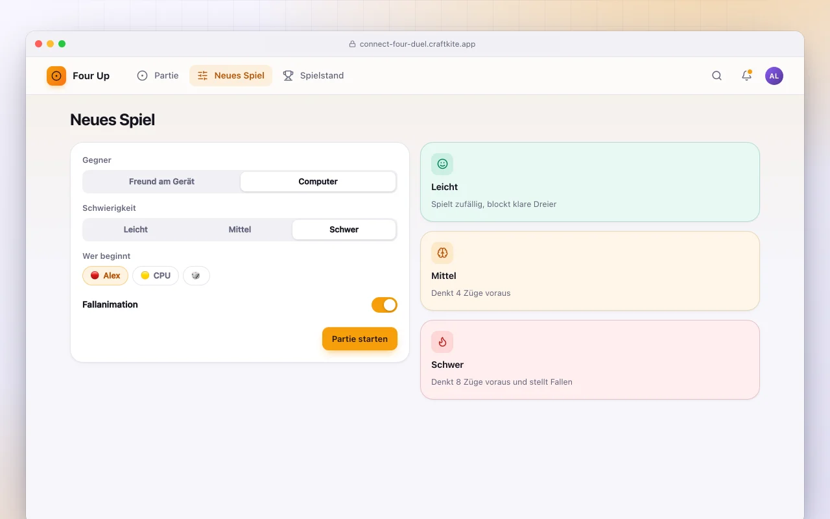Go to the Partie tab
This screenshot has width=830, height=519.
[158, 76]
